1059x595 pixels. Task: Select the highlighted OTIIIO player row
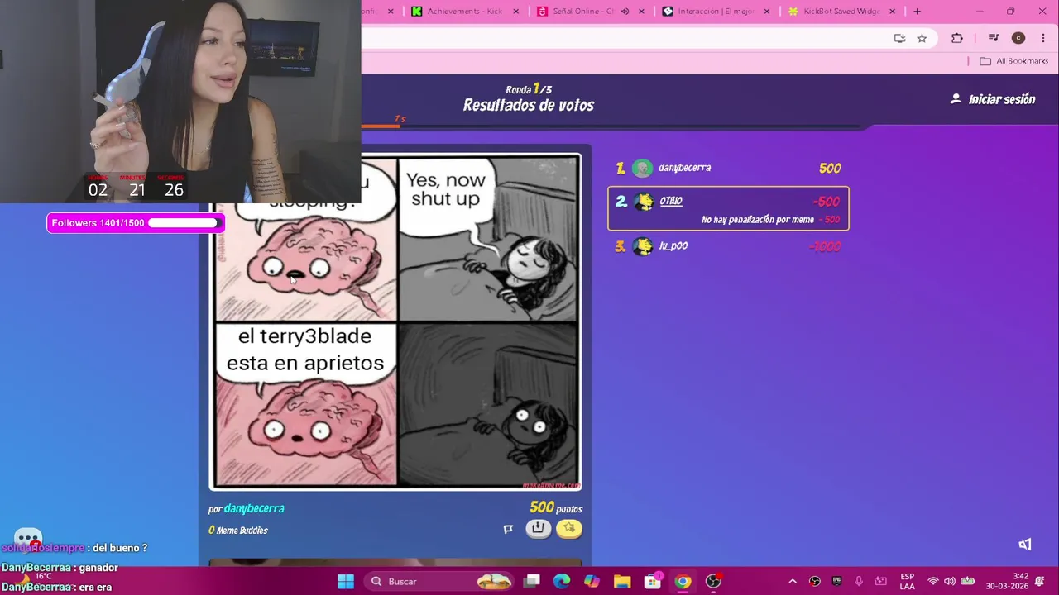click(728, 208)
